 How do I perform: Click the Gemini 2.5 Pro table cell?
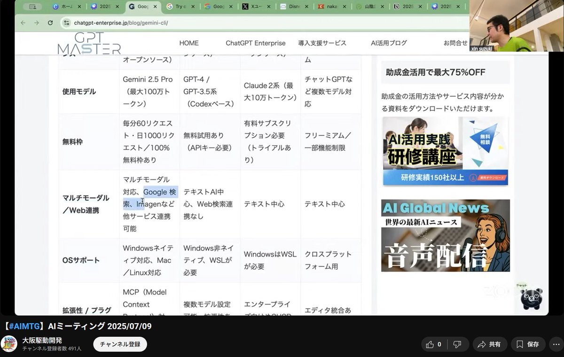point(149,92)
